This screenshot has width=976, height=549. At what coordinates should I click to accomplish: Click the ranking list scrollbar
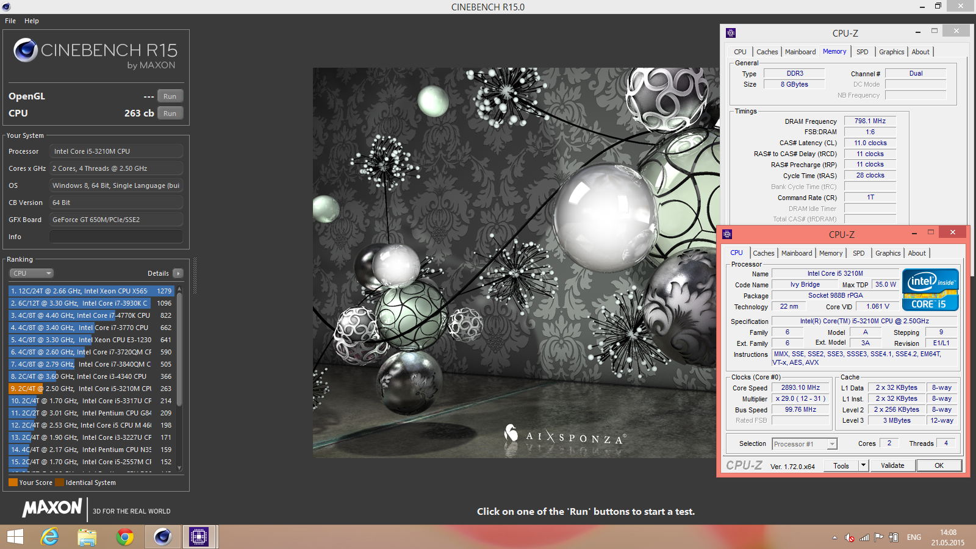pyautogui.click(x=179, y=350)
